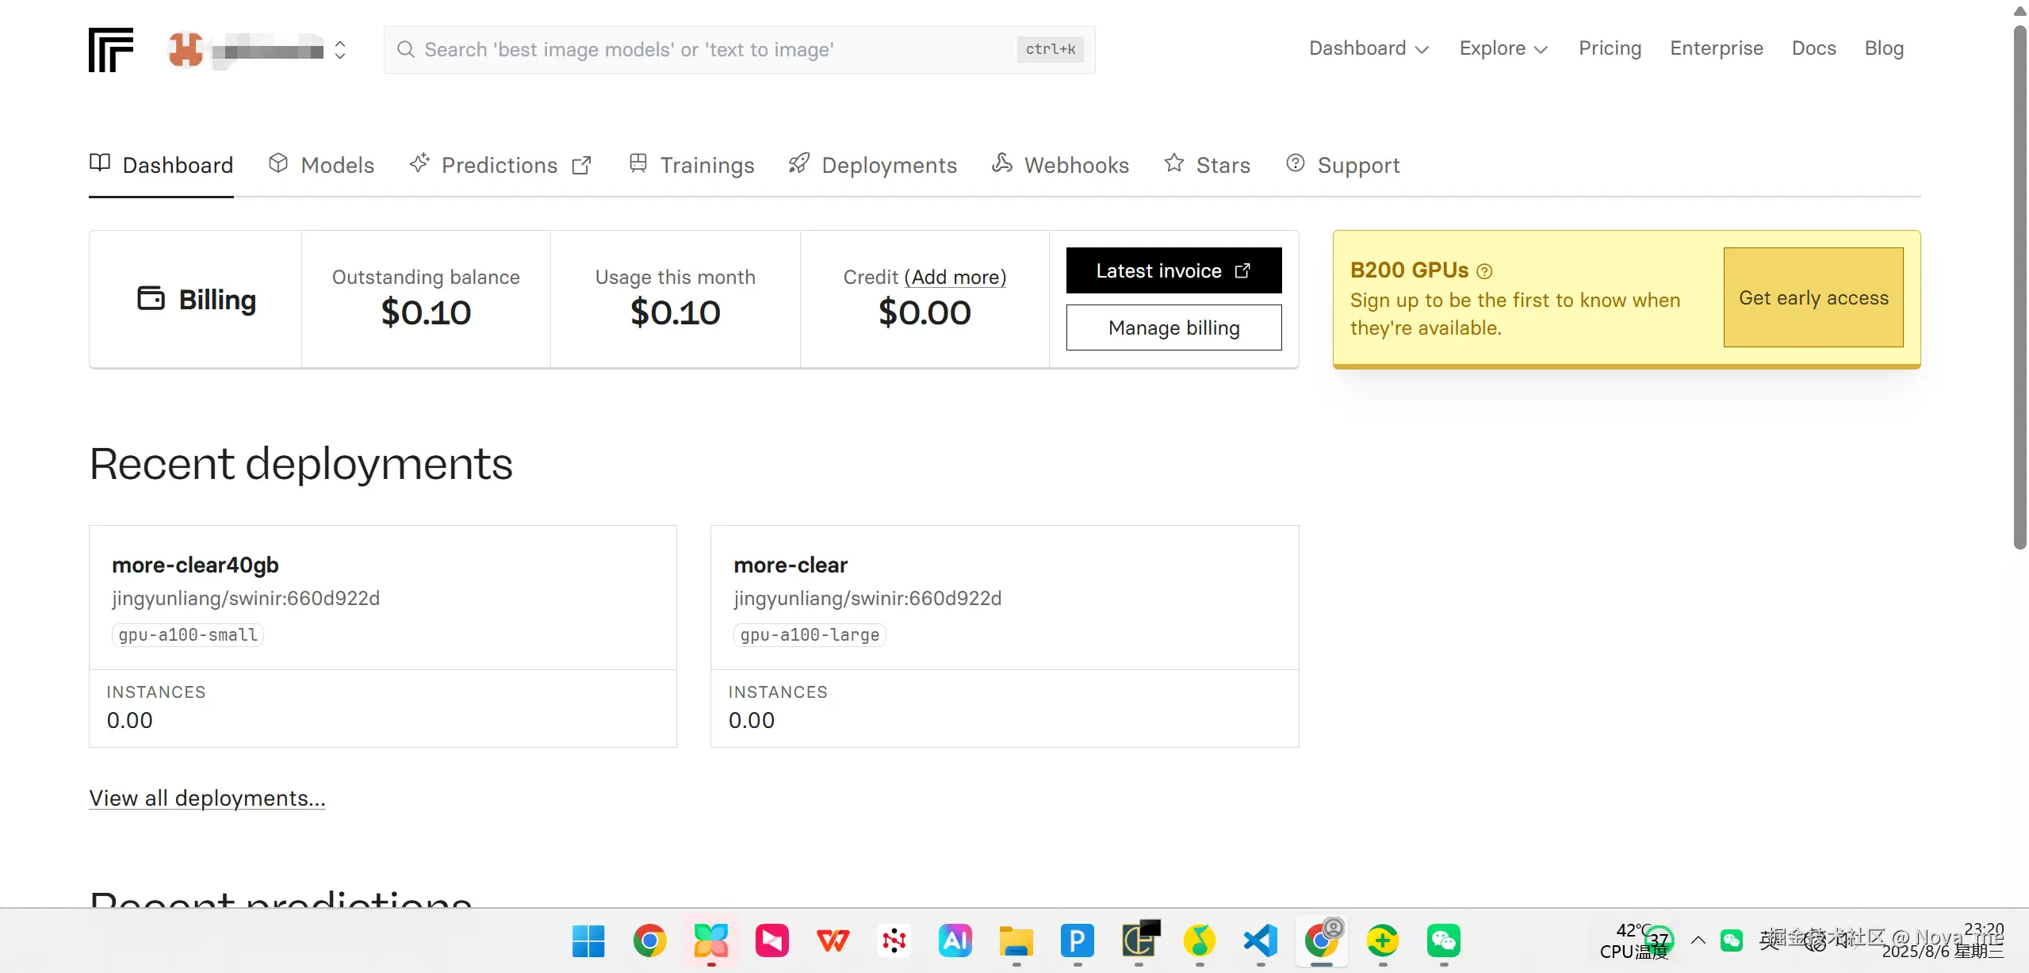Click the Manage billing button
Image resolution: width=2029 pixels, height=973 pixels.
tap(1173, 328)
